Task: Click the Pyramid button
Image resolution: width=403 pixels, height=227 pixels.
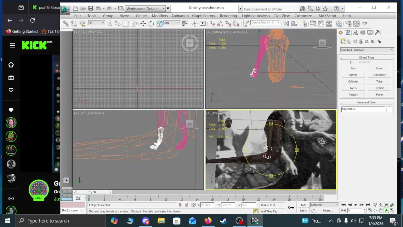Action: (379, 88)
